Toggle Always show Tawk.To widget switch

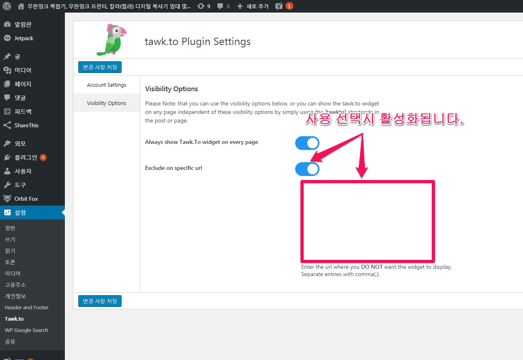tap(307, 143)
